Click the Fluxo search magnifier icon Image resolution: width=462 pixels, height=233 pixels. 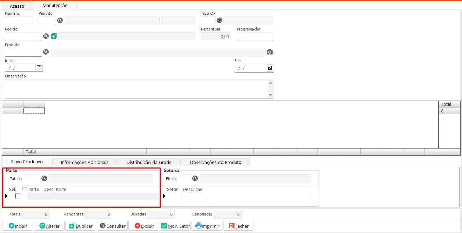(195, 179)
